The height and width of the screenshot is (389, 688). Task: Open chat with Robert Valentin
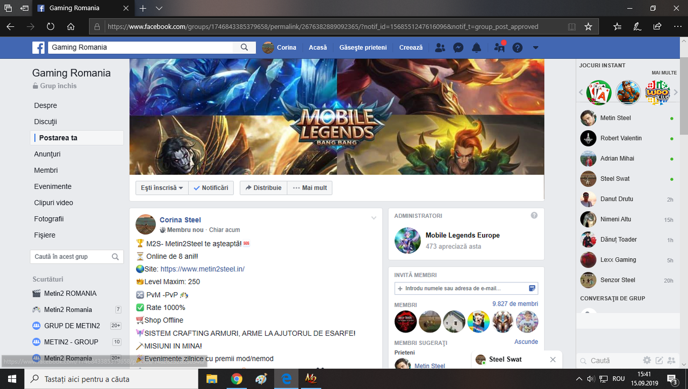tap(627, 138)
